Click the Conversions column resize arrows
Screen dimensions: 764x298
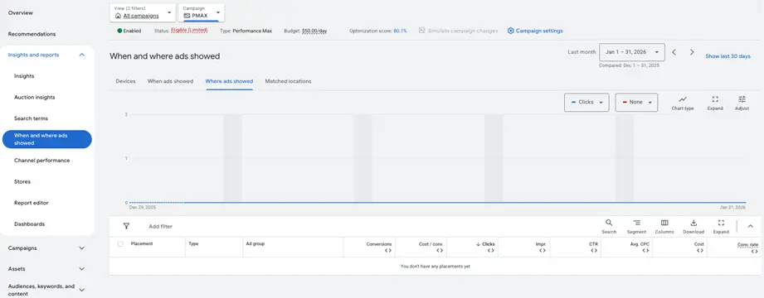[388, 250]
